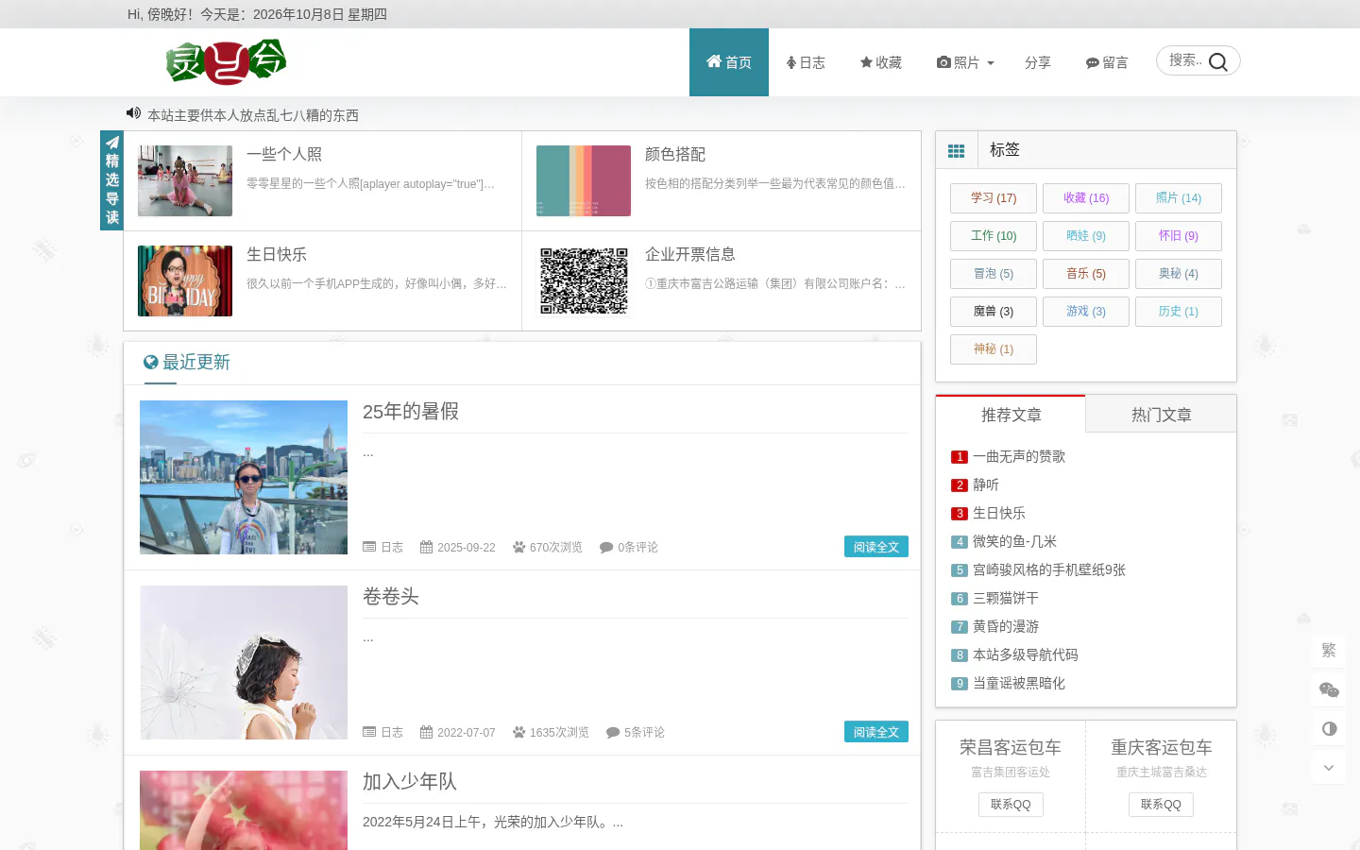This screenshot has height=850, width=1360.
Task: Open the 留言 message board link
Action: tap(1107, 62)
